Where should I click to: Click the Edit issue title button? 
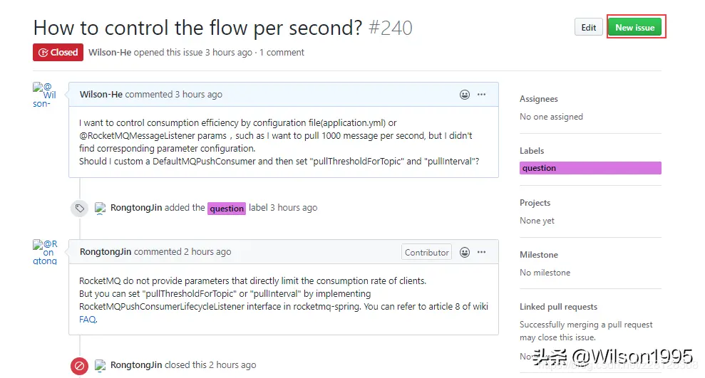click(588, 27)
